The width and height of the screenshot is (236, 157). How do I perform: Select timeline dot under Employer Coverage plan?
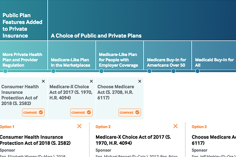coord(101,71)
